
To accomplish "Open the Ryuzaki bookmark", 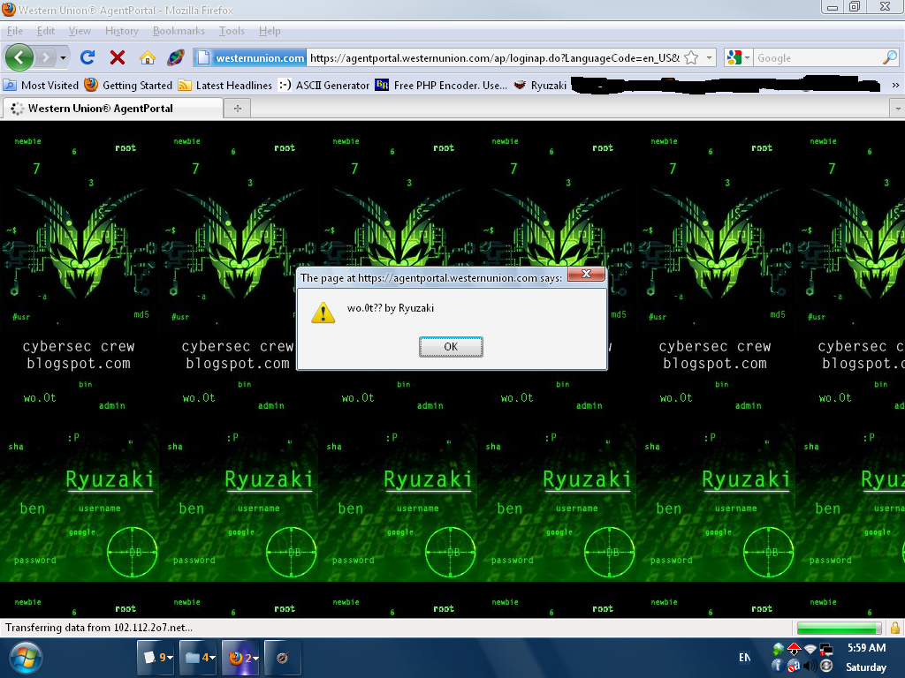I will tap(540, 86).
